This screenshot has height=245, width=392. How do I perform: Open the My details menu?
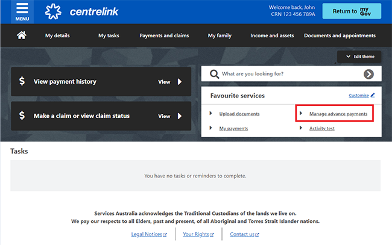click(x=57, y=36)
